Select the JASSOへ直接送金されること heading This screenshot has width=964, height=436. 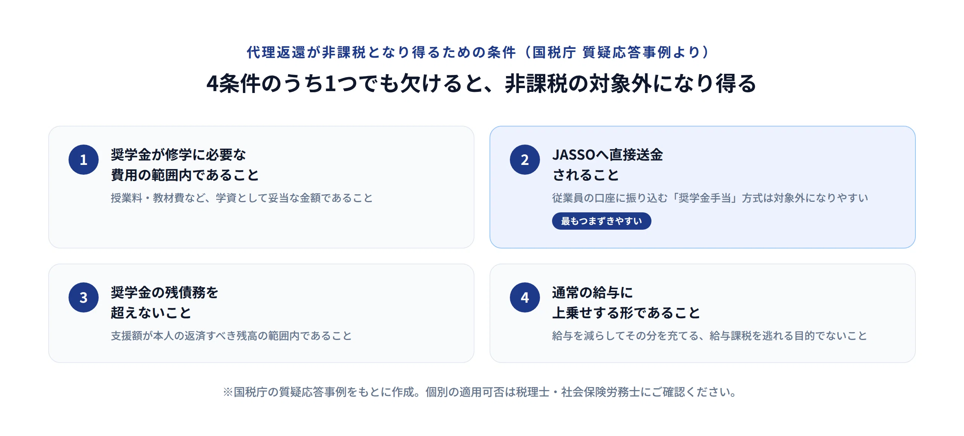click(x=607, y=165)
